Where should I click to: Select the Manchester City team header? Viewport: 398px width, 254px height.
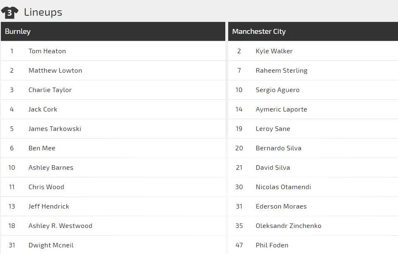(259, 31)
